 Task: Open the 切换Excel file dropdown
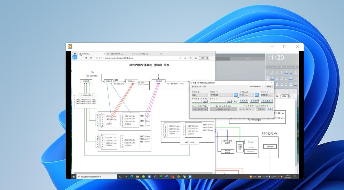[247, 95]
